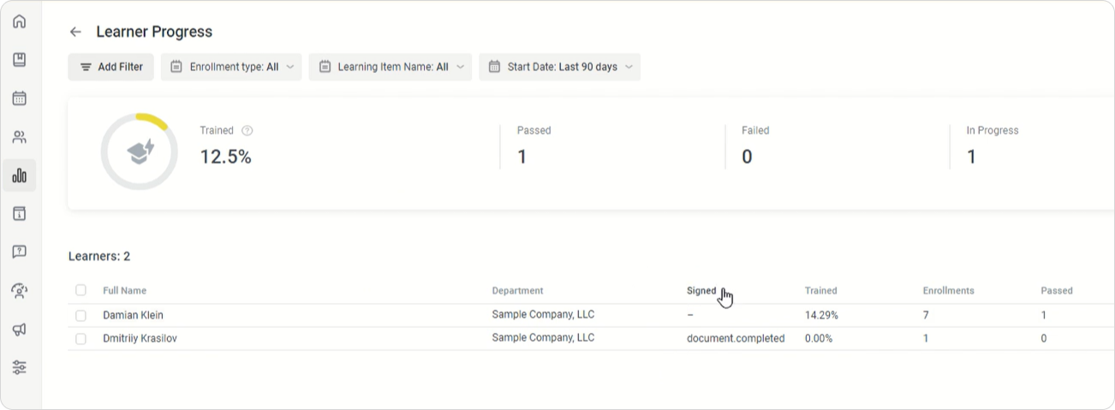Screen dimensions: 1115x410
Task: Open Damian Klein's learner name
Action: (x=133, y=315)
